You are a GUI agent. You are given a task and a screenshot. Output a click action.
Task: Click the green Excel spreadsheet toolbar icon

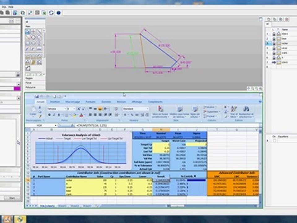tap(44, 13)
